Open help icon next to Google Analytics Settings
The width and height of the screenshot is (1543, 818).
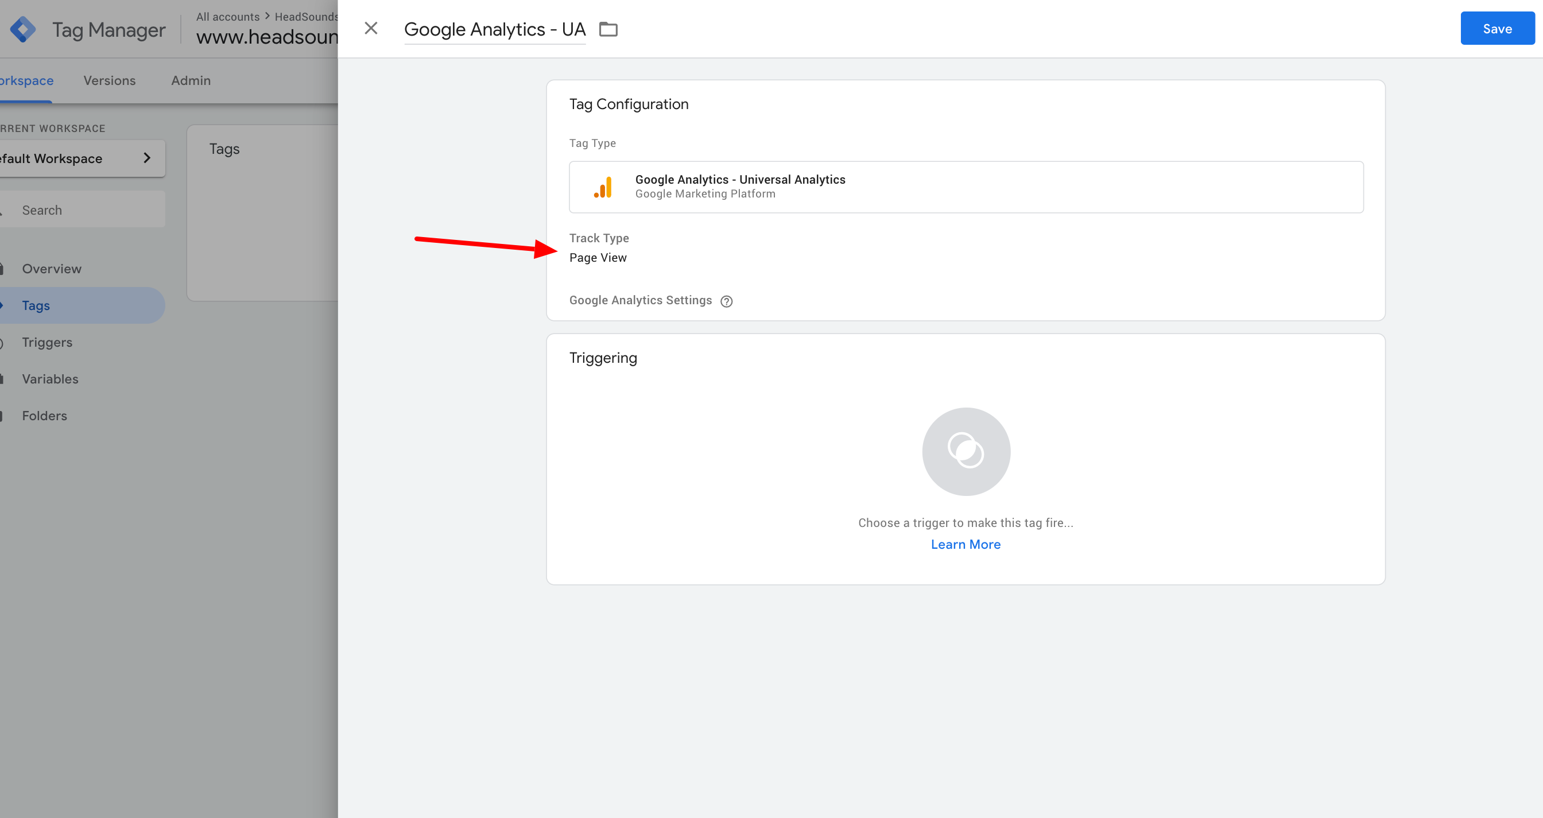click(x=726, y=301)
